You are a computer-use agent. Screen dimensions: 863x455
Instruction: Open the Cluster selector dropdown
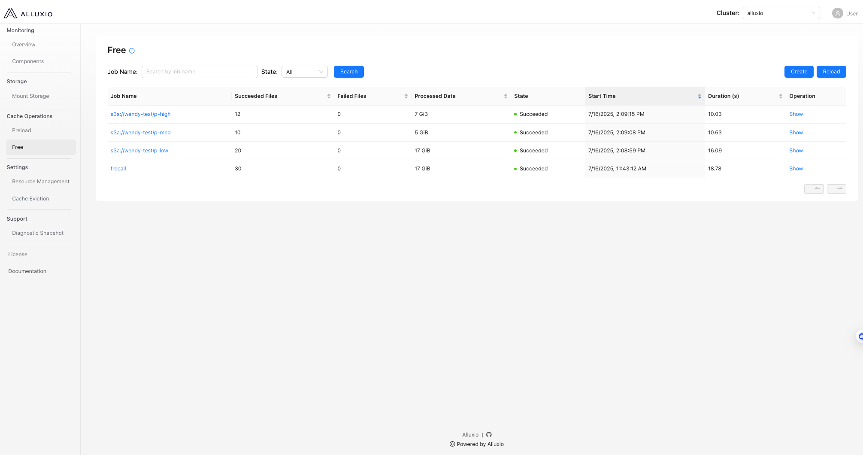[781, 13]
